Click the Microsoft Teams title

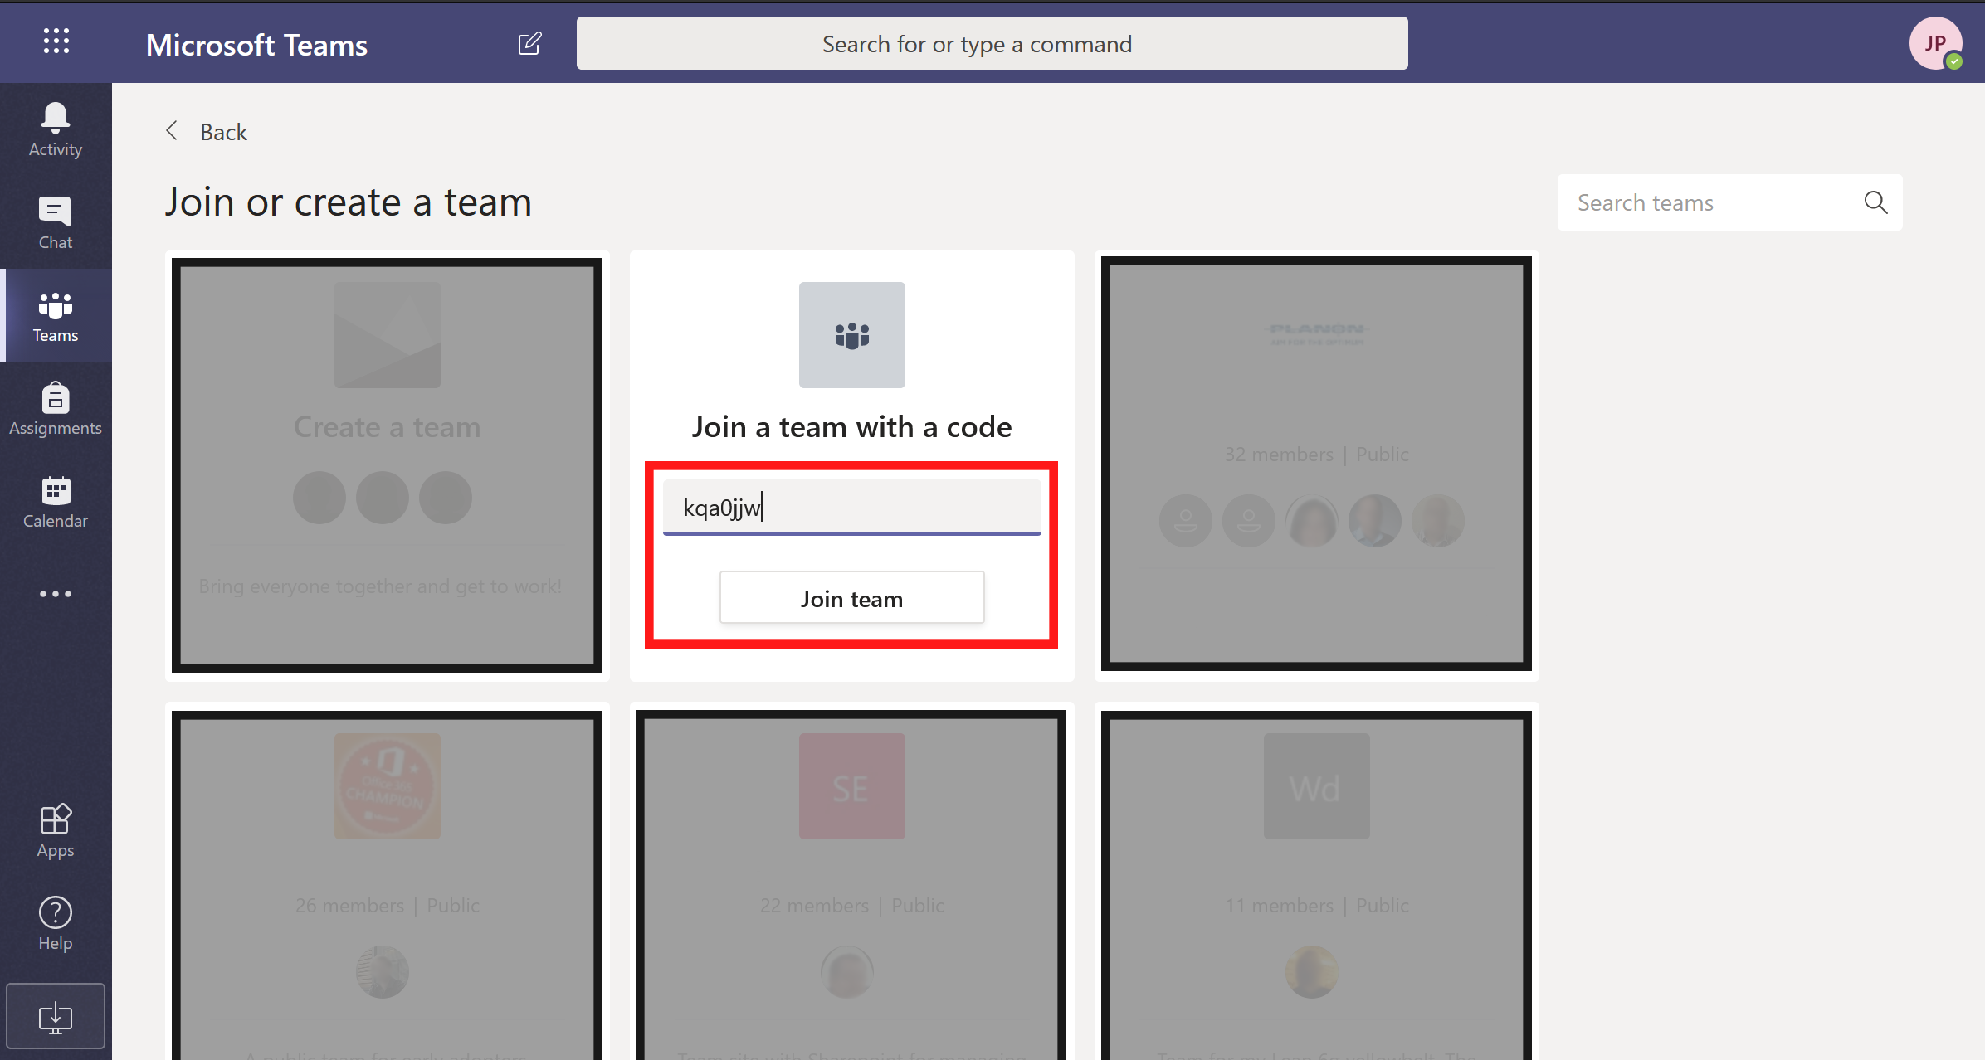(x=256, y=45)
